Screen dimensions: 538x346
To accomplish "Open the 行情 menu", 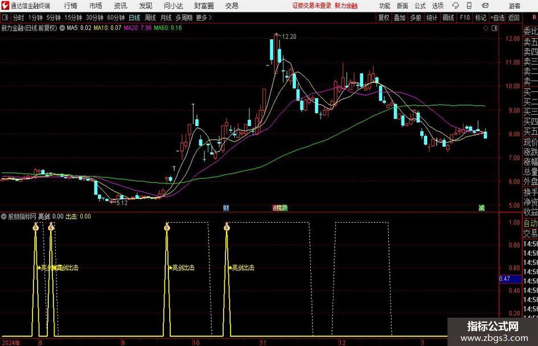I will [71, 6].
